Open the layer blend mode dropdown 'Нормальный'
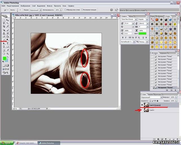This screenshot has height=145, width=181. (161, 97)
